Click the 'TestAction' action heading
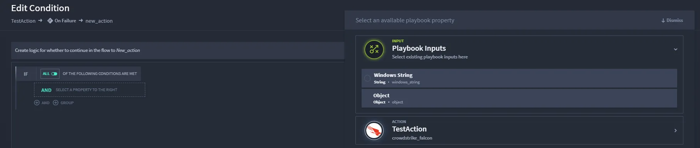Viewport: 700px width, 148px height. (x=409, y=129)
